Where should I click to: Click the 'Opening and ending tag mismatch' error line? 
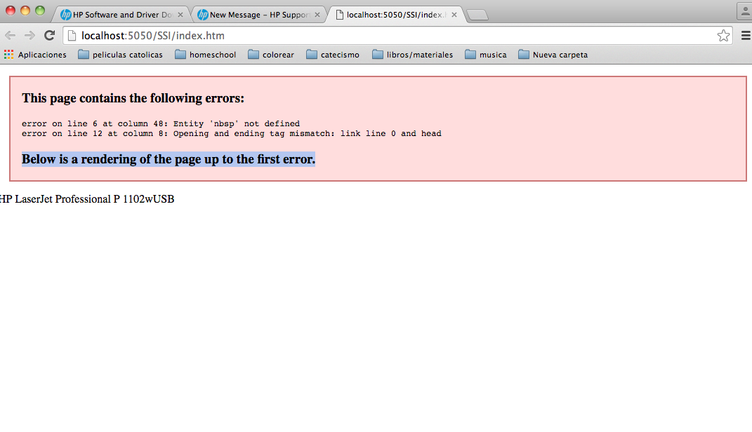pyautogui.click(x=231, y=134)
